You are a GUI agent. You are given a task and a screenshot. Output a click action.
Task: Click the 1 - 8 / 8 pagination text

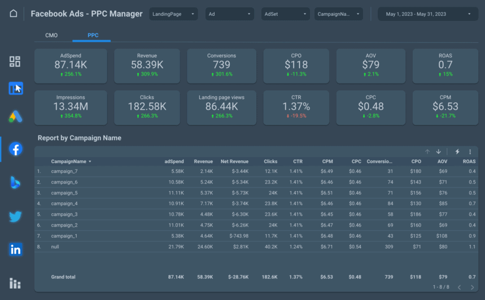tap(441, 288)
